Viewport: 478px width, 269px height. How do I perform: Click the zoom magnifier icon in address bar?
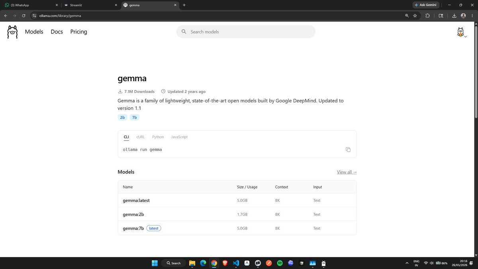pyautogui.click(x=407, y=16)
